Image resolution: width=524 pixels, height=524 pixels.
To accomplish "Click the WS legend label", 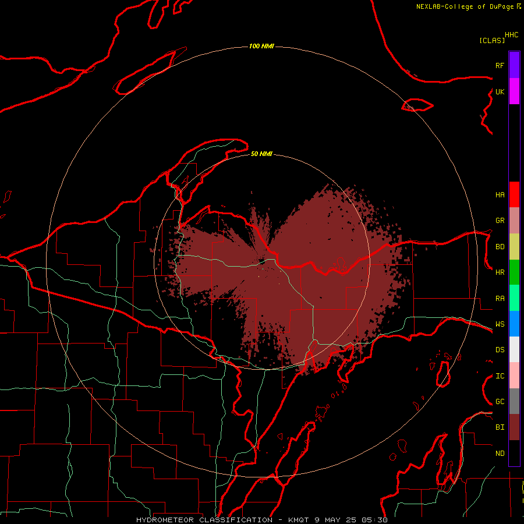I will tap(500, 324).
